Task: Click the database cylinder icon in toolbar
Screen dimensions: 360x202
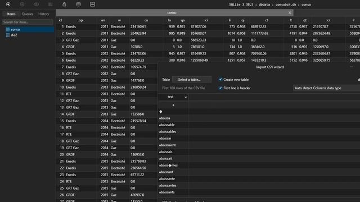Action: pyautogui.click(x=78, y=4)
